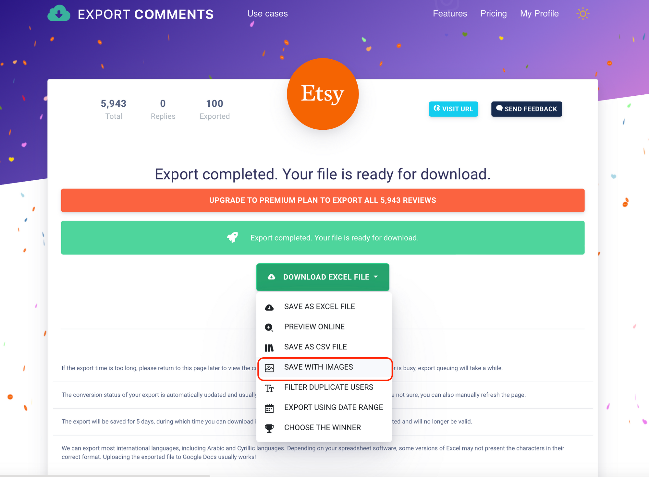The height and width of the screenshot is (477, 649).
Task: Click the choose the winner trophy icon
Action: (270, 427)
